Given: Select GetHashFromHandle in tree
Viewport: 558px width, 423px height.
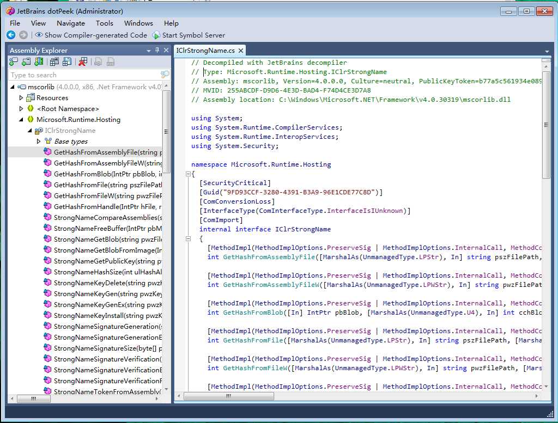Looking at the screenshot, I should (108, 206).
